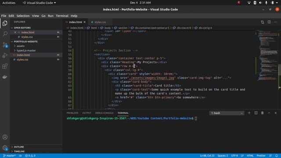Switch to the Debug Console tab

[x=104, y=113]
